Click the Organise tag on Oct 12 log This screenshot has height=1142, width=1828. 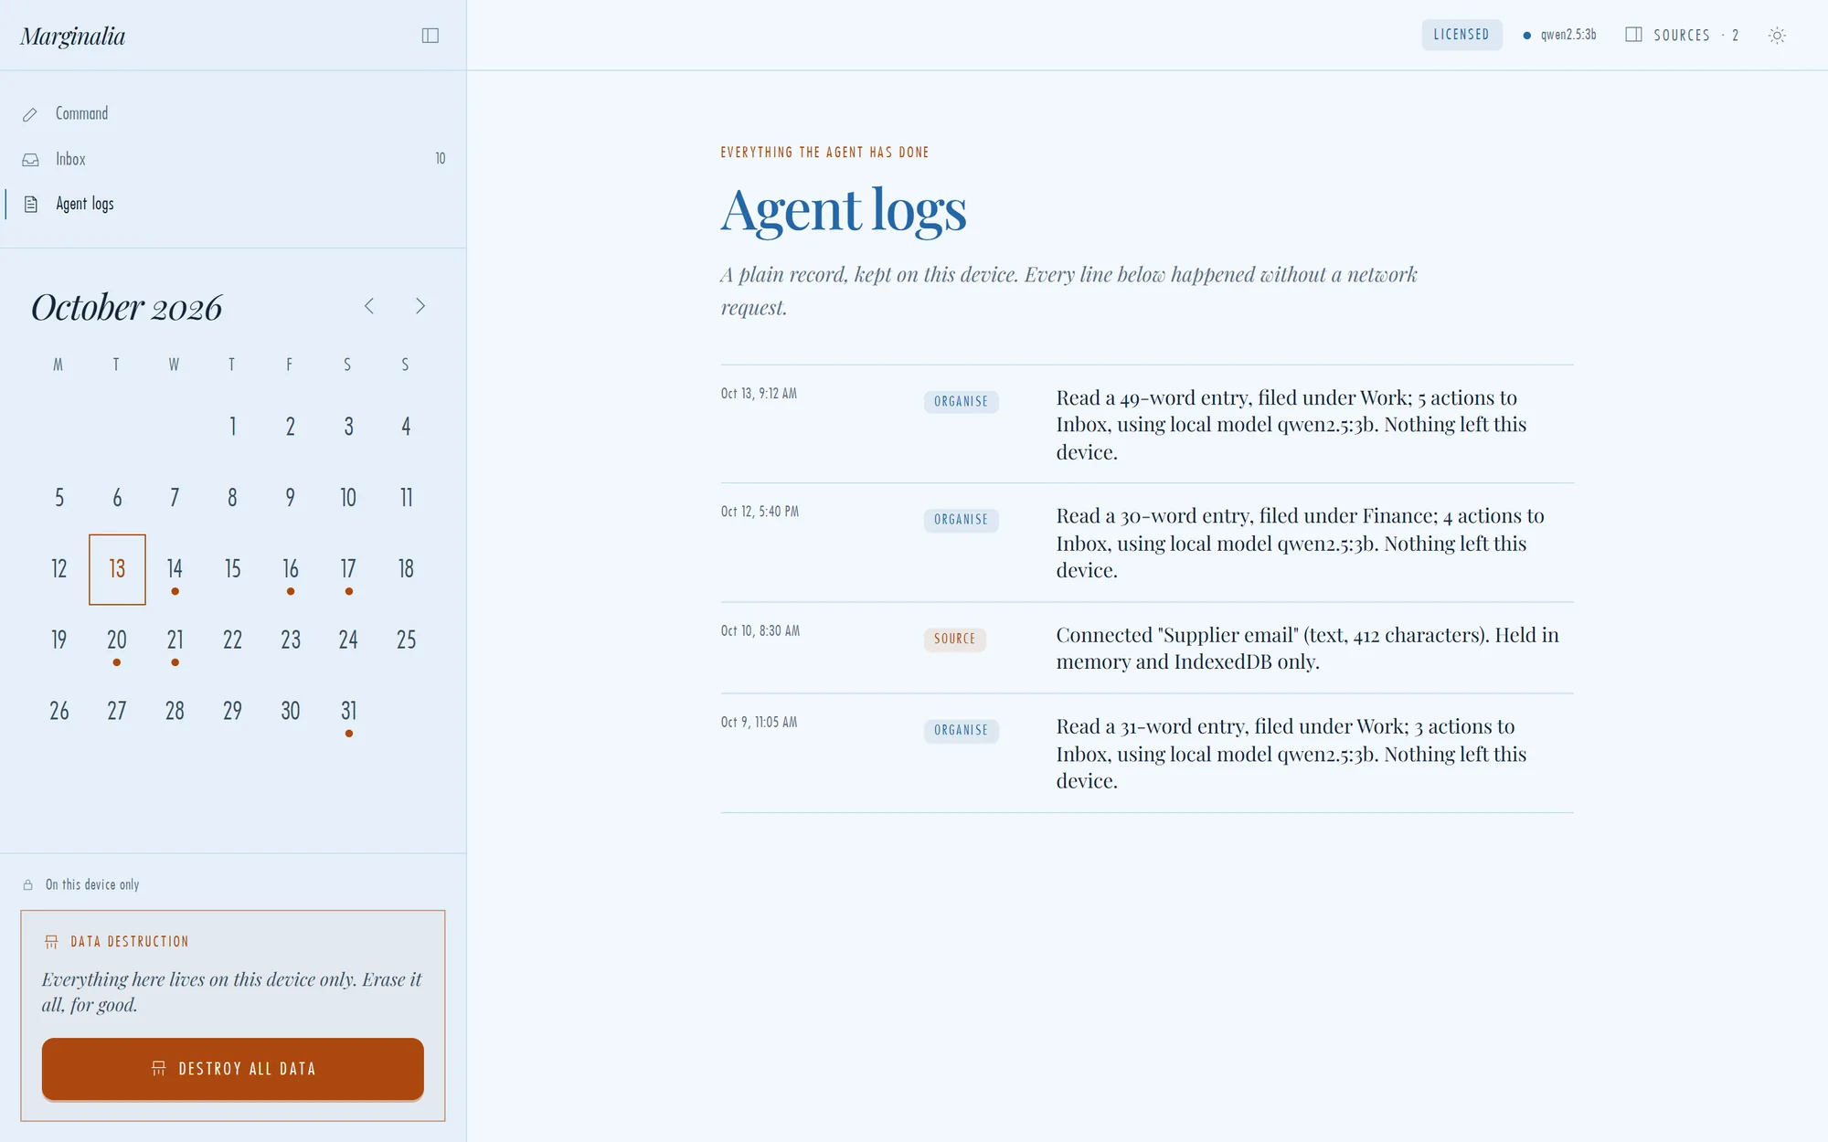click(x=961, y=520)
